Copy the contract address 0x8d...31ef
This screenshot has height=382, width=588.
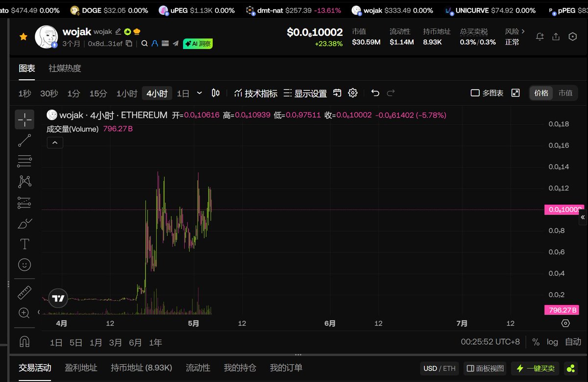[x=129, y=44]
